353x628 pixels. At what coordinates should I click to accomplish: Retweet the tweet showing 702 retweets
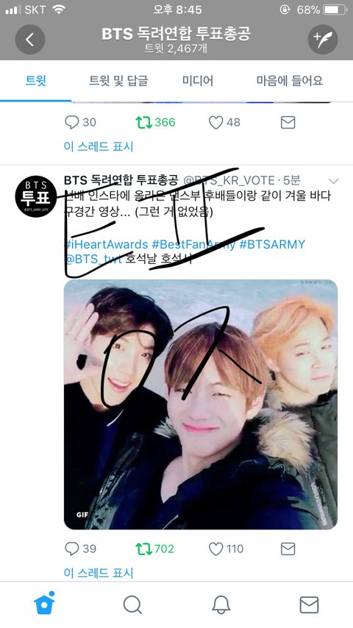point(144,549)
